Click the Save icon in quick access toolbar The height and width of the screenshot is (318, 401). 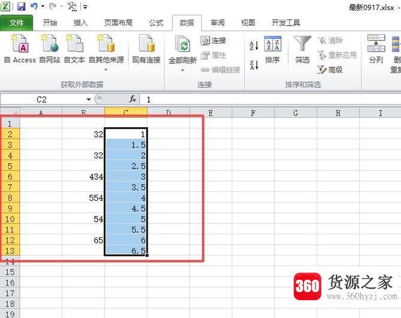tap(21, 6)
